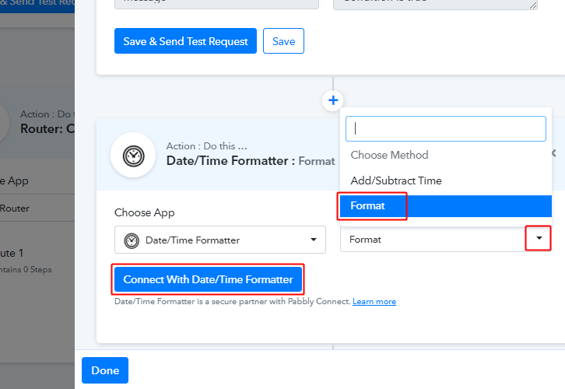Click Connect With Date/Time Formatter button

click(208, 279)
